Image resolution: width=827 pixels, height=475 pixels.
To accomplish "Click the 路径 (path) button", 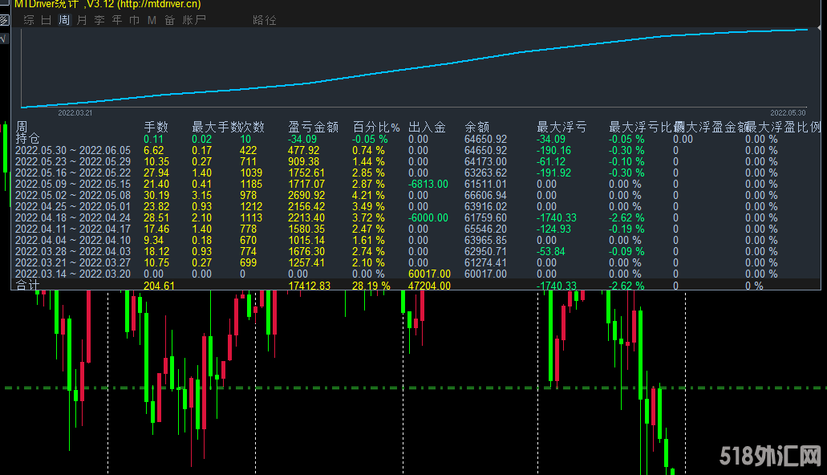I will click(264, 20).
